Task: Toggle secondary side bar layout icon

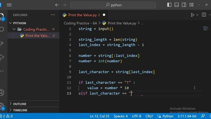Action: 184,5
